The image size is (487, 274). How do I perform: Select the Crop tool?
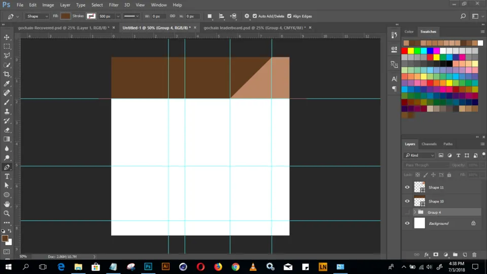tap(7, 74)
